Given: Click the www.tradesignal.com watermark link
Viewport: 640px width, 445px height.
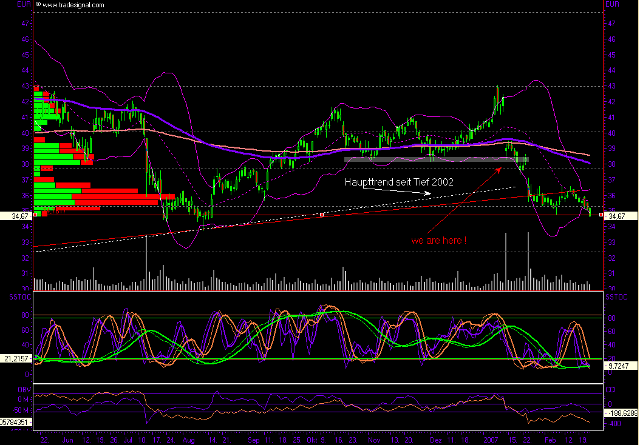Looking at the screenshot, I should [73, 5].
